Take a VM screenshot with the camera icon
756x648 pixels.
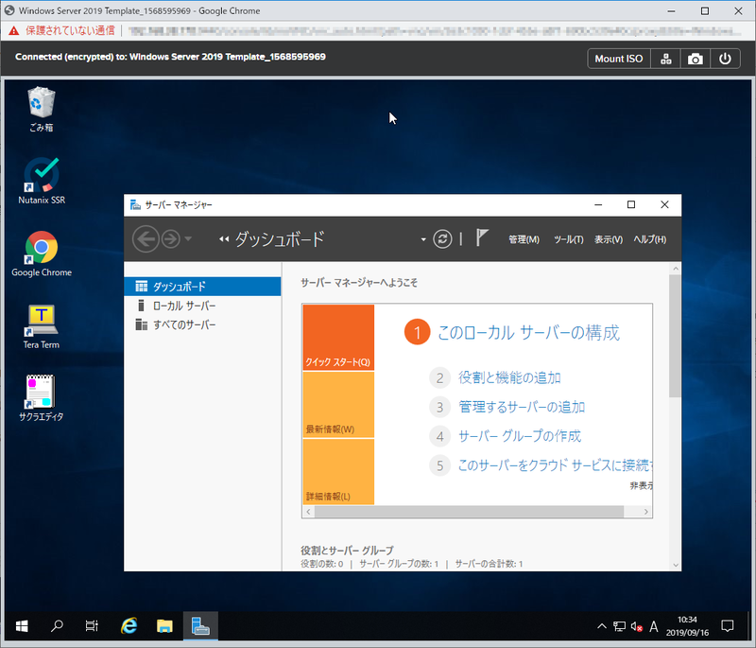(x=695, y=59)
